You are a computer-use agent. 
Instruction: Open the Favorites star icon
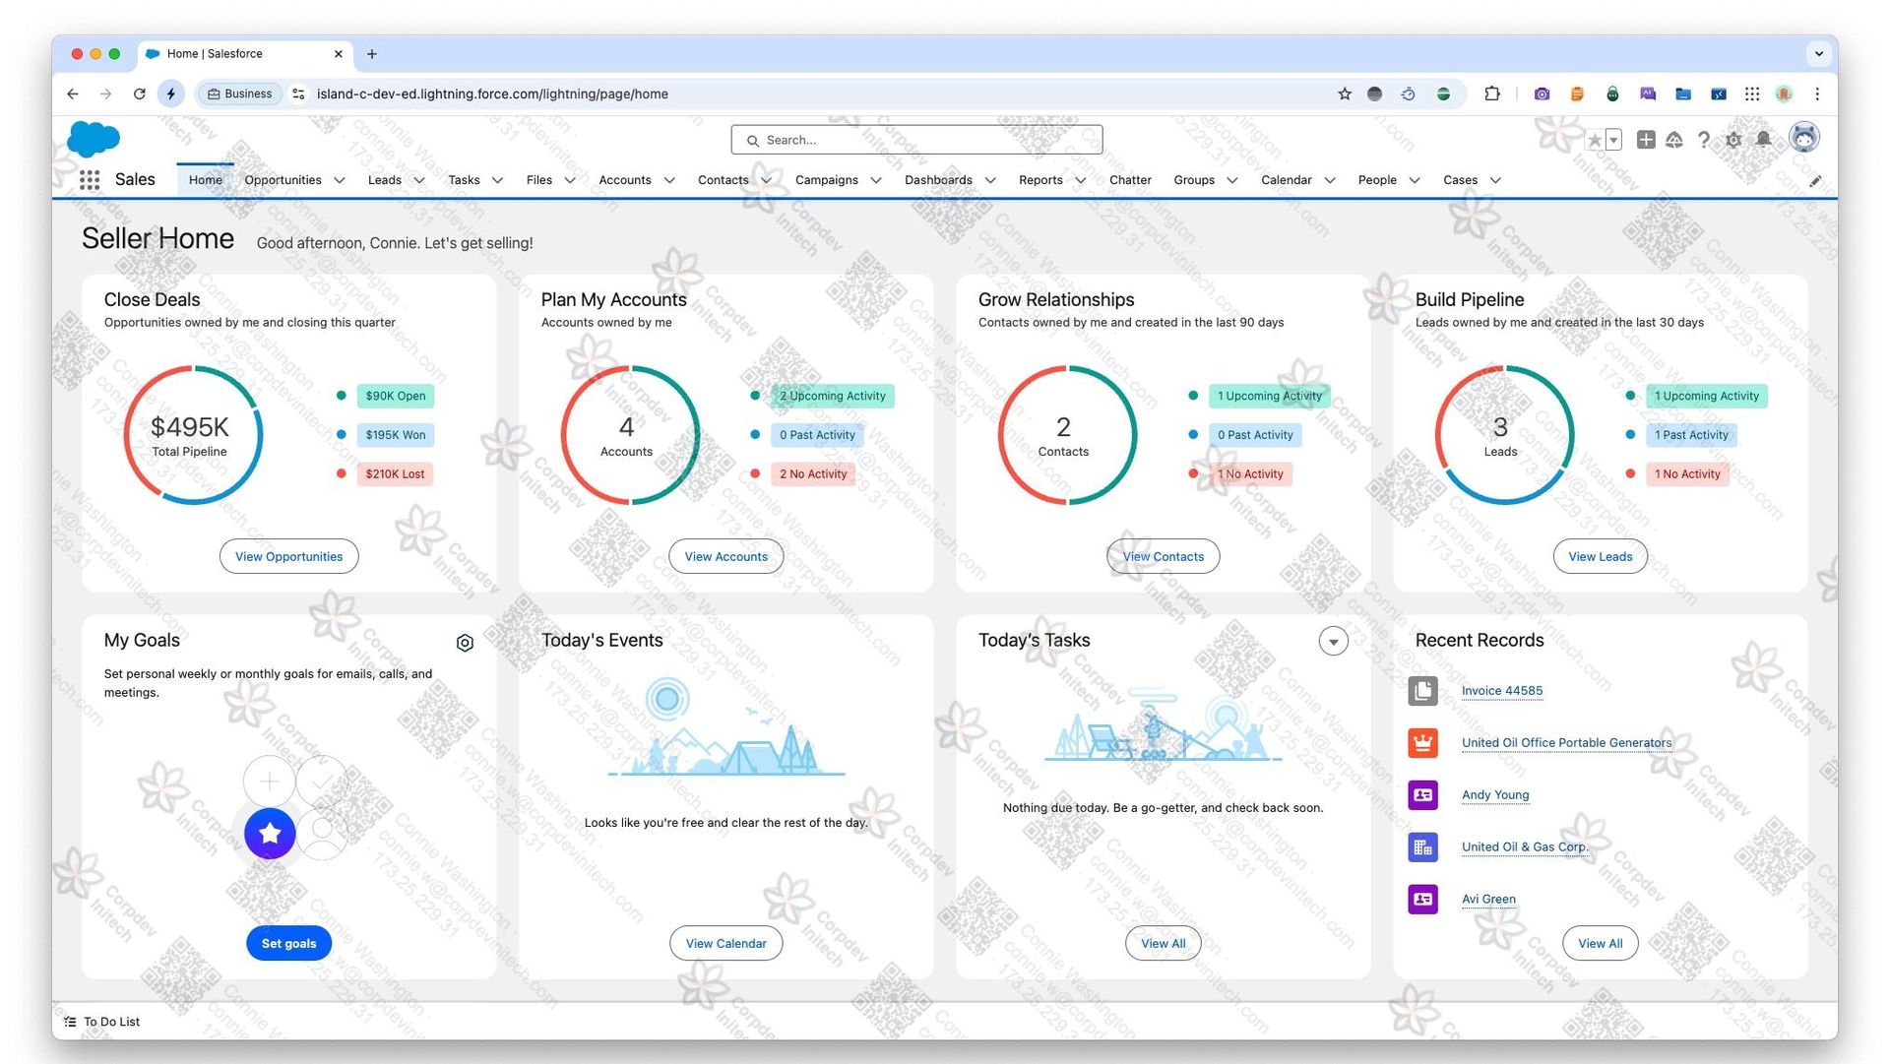[x=1594, y=141]
